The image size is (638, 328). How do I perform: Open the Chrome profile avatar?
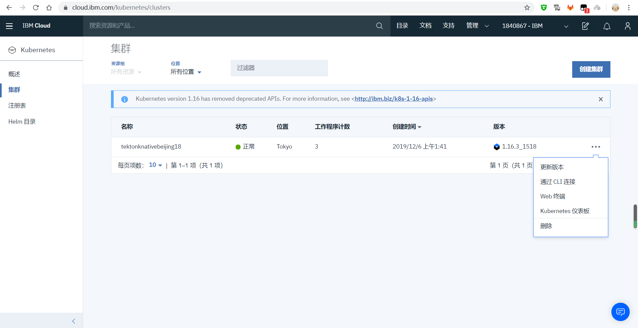click(615, 7)
